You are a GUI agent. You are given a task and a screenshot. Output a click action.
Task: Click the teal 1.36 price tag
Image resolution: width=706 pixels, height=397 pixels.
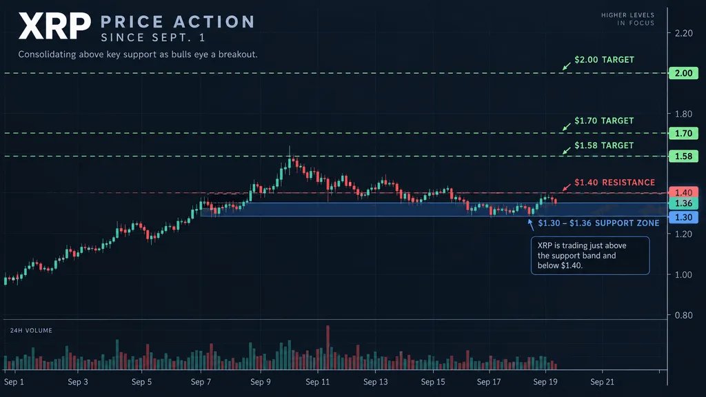click(x=683, y=203)
